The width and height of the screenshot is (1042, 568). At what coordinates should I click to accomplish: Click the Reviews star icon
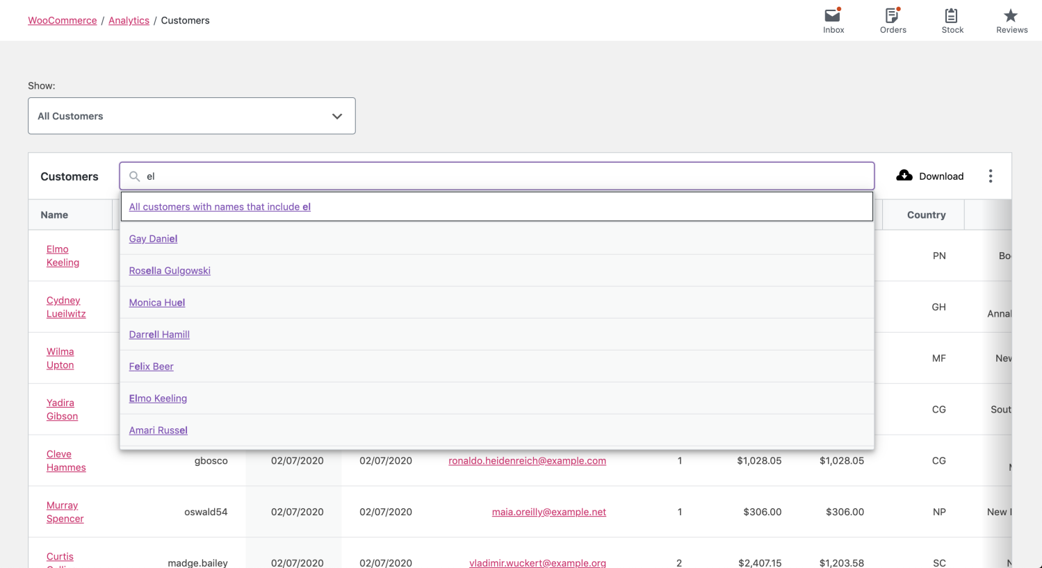coord(1011,15)
